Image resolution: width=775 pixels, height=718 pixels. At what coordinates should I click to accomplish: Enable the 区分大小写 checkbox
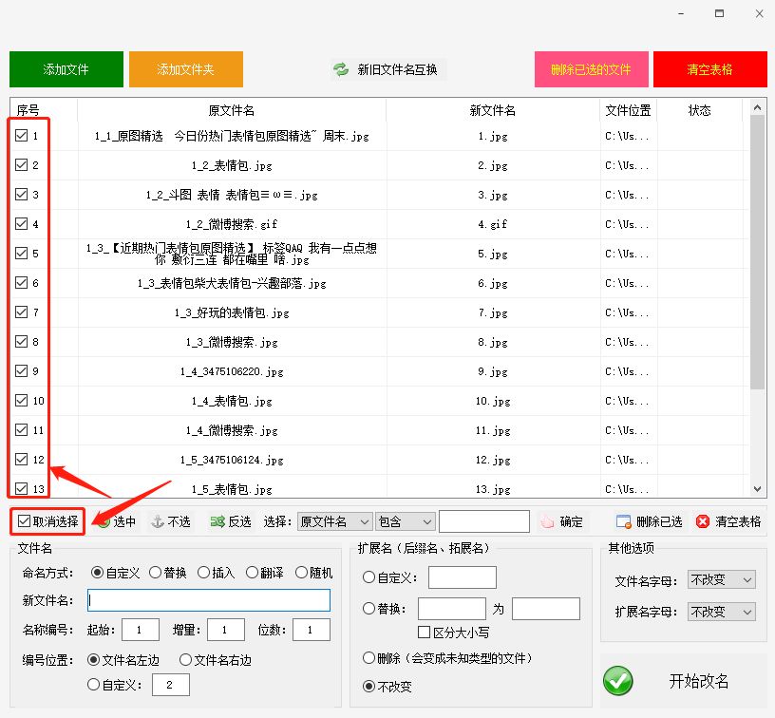[x=424, y=633]
